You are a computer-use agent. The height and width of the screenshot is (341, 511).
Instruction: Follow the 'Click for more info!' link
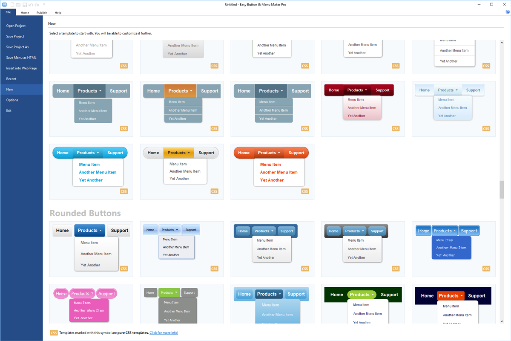click(x=164, y=333)
